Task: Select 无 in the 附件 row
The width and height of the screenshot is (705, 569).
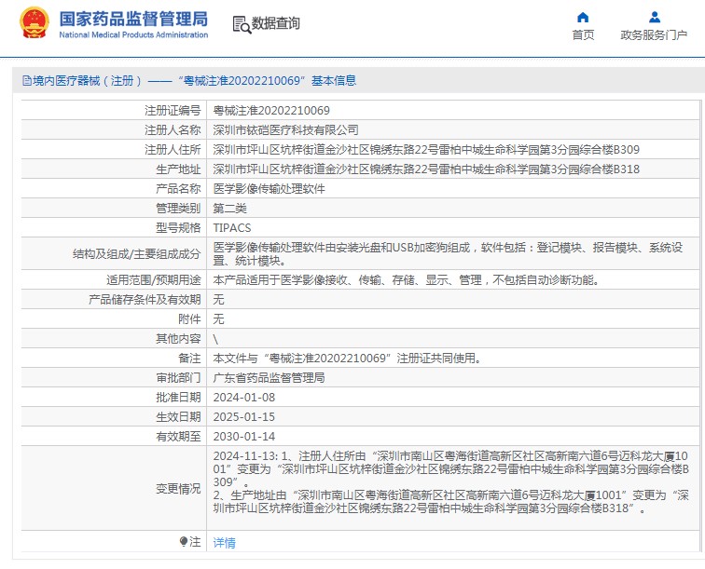Action: (x=218, y=319)
